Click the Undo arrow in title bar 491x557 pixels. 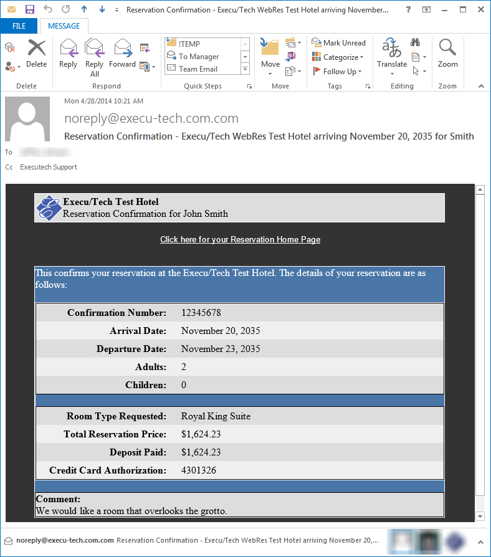[x=48, y=9]
